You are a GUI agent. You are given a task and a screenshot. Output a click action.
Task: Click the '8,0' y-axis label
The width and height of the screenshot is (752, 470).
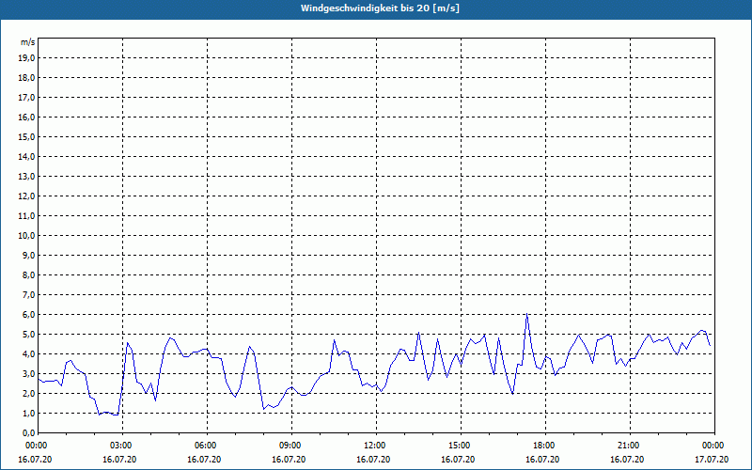click(29, 274)
